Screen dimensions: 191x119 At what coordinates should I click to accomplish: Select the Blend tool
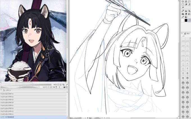189,14
